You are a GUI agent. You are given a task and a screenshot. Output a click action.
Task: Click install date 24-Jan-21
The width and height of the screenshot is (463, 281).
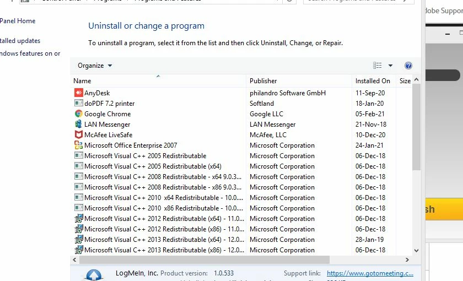[x=369, y=145]
